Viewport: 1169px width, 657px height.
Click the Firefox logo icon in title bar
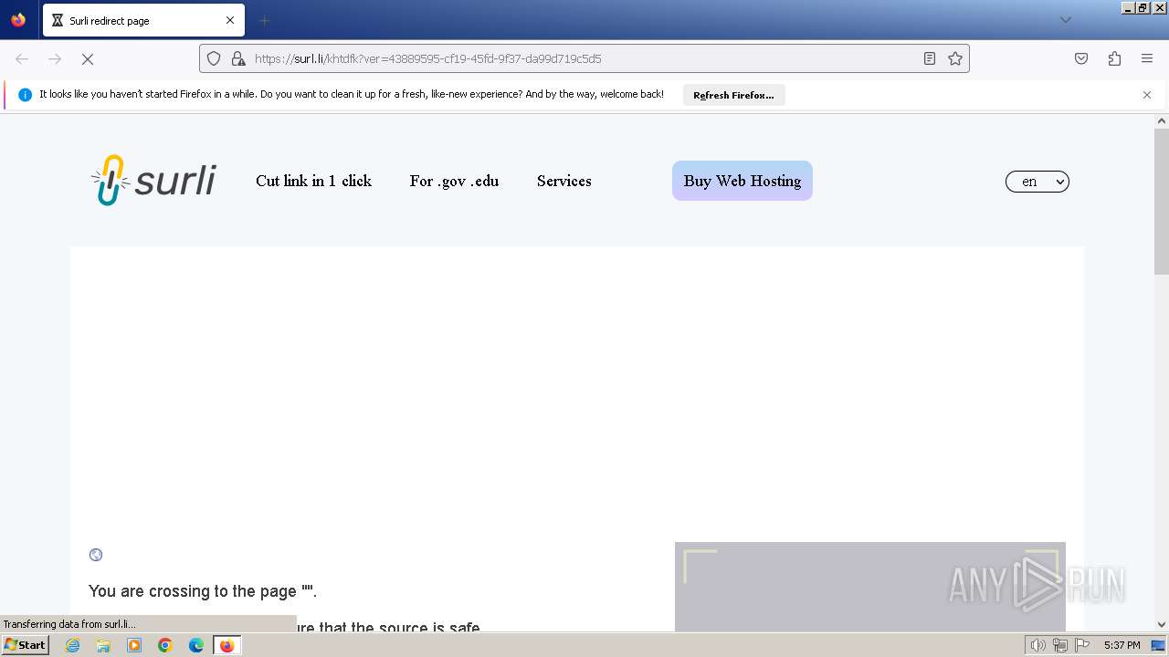18,19
